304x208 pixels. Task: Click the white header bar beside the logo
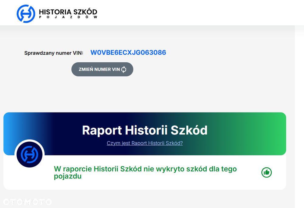click(194, 12)
